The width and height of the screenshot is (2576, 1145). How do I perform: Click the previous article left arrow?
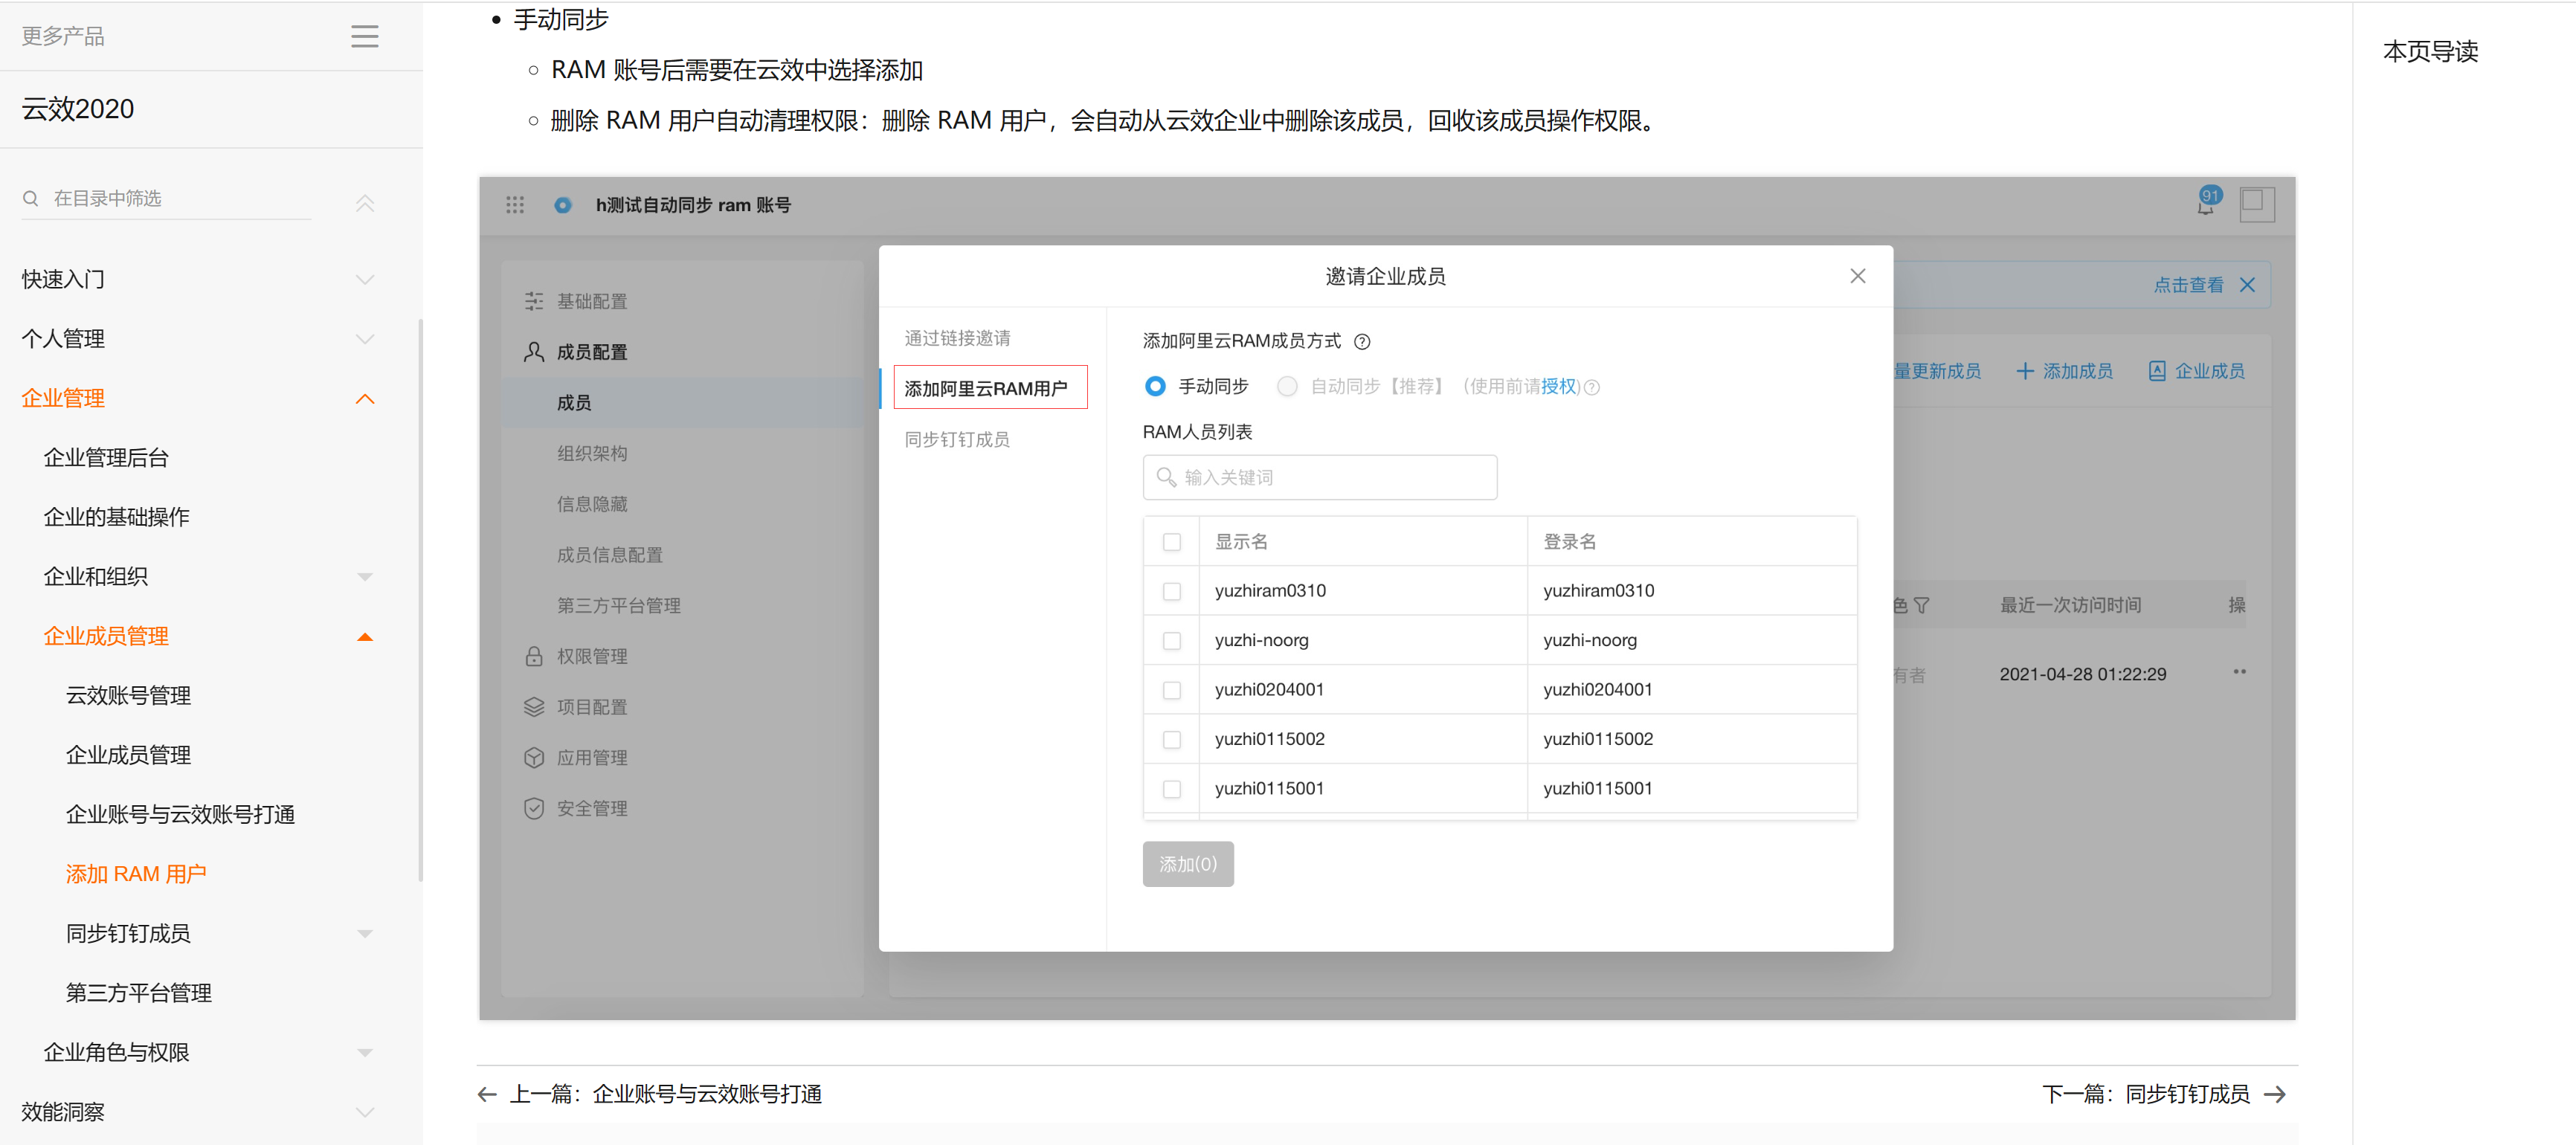pos(487,1094)
